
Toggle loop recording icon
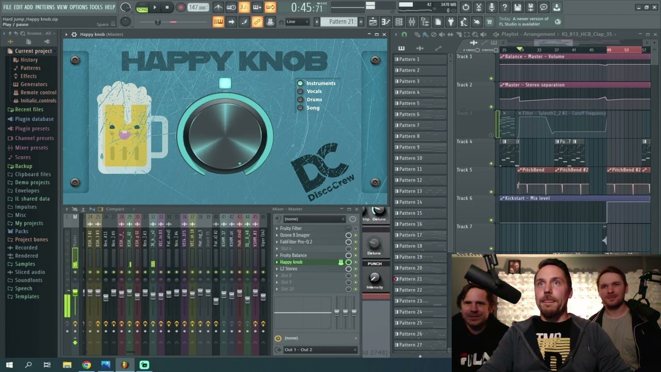pyautogui.click(x=270, y=7)
